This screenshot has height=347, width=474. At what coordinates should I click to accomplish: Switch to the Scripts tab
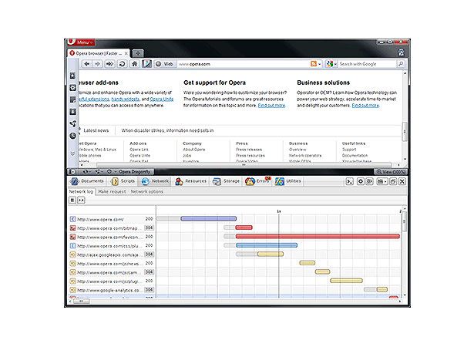click(x=123, y=181)
